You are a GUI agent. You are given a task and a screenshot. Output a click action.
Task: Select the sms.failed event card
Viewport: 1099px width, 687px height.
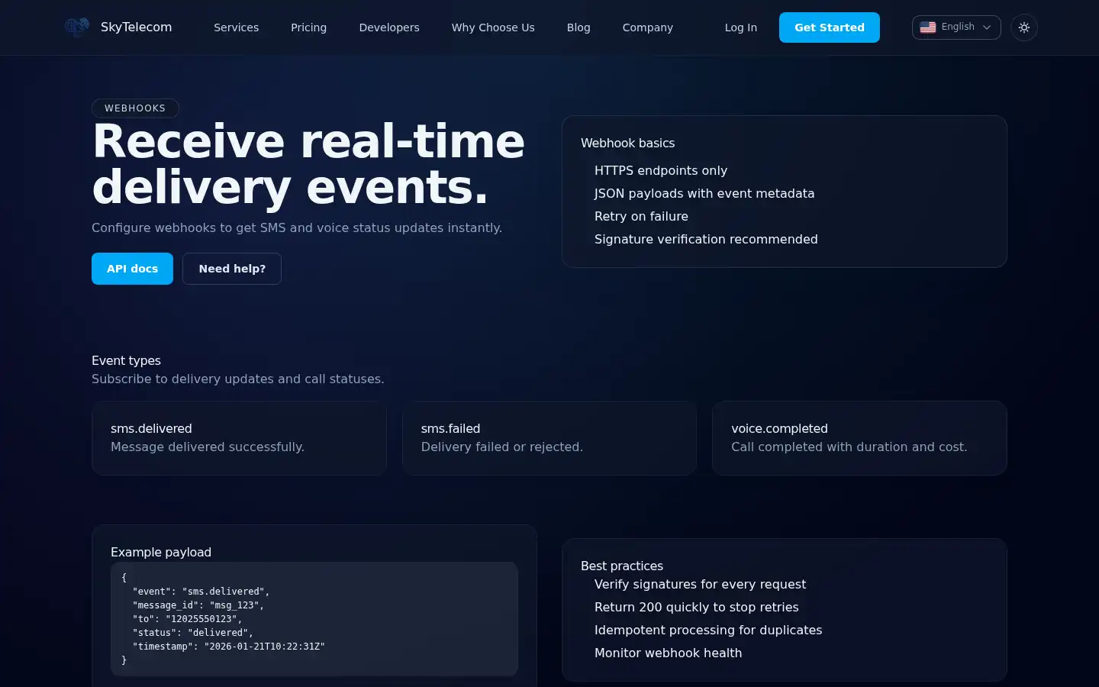(x=549, y=438)
